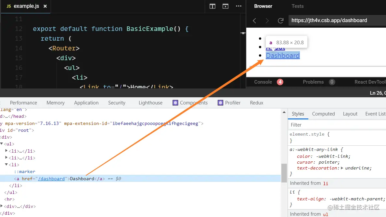Switch to the Layout pane
Image resolution: width=386 pixels, height=217 pixels.
[350, 114]
